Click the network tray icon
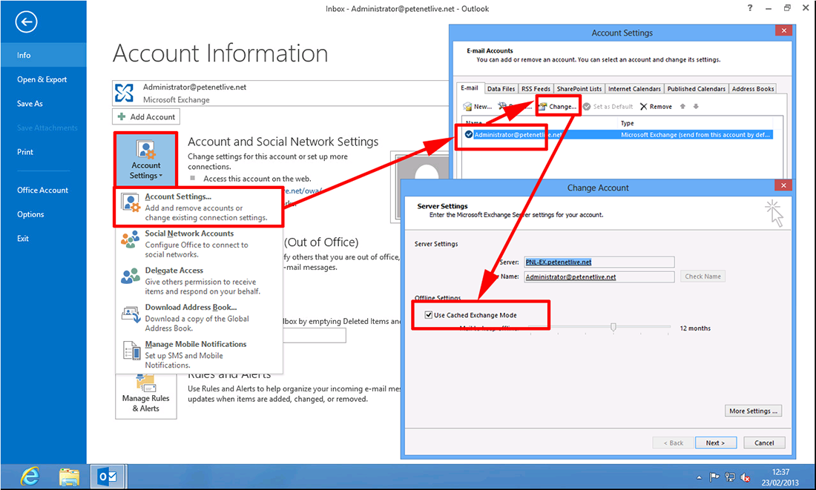This screenshot has height=490, width=816. (730, 477)
